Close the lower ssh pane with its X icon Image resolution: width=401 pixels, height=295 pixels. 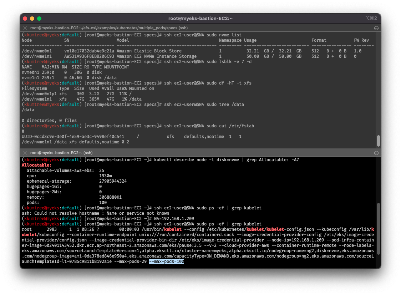point(25,153)
